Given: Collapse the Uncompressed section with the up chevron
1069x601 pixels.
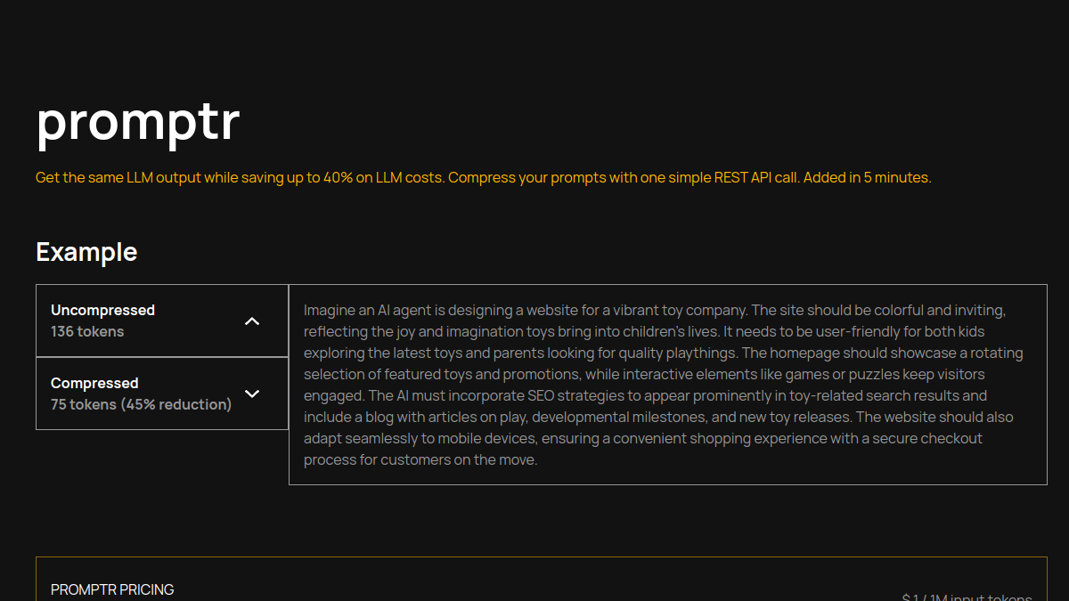Looking at the screenshot, I should click(252, 321).
